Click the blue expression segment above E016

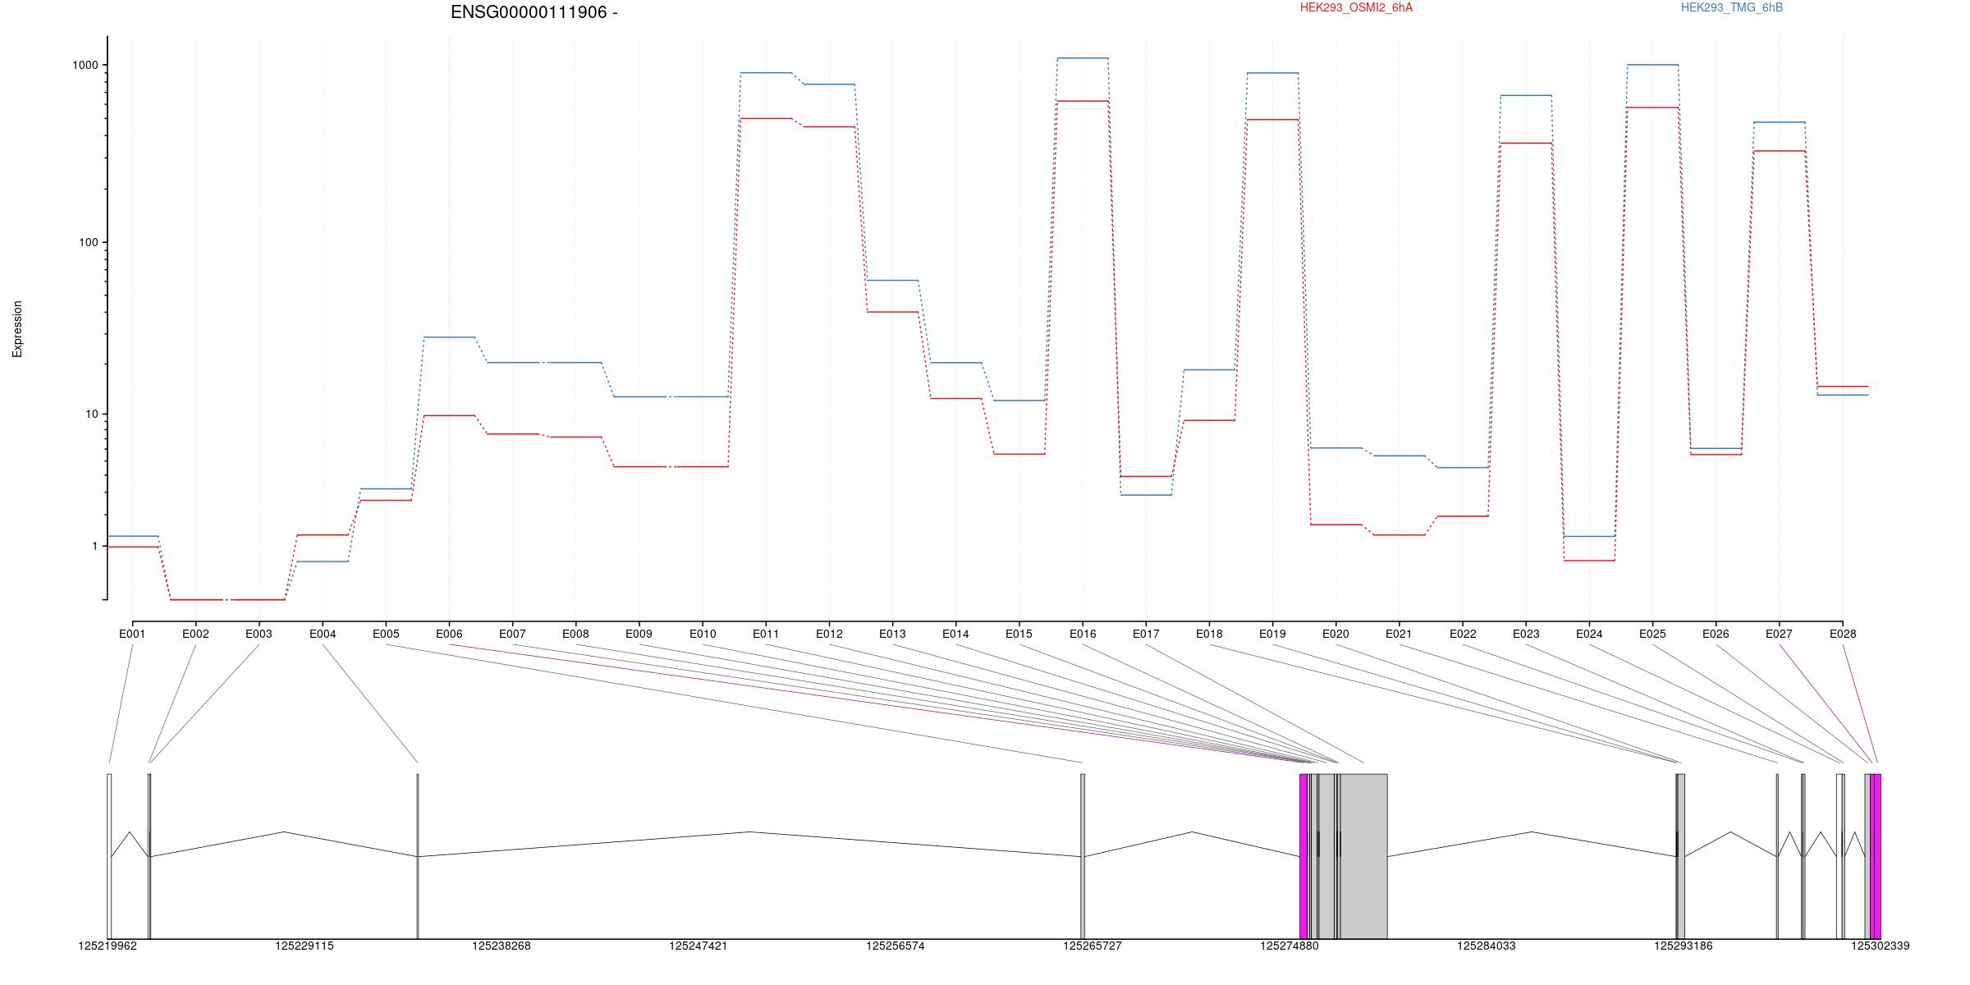(1083, 58)
